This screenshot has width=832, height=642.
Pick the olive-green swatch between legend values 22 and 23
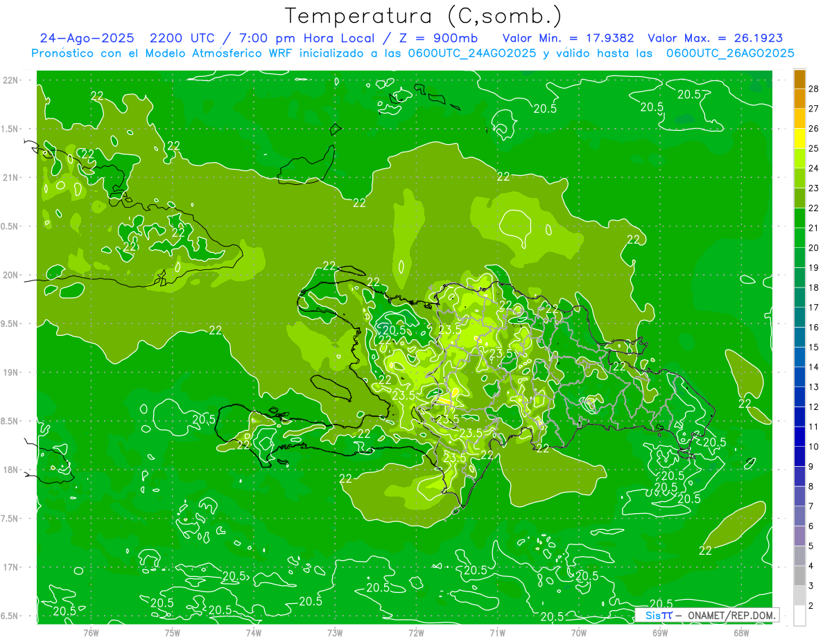(x=799, y=198)
